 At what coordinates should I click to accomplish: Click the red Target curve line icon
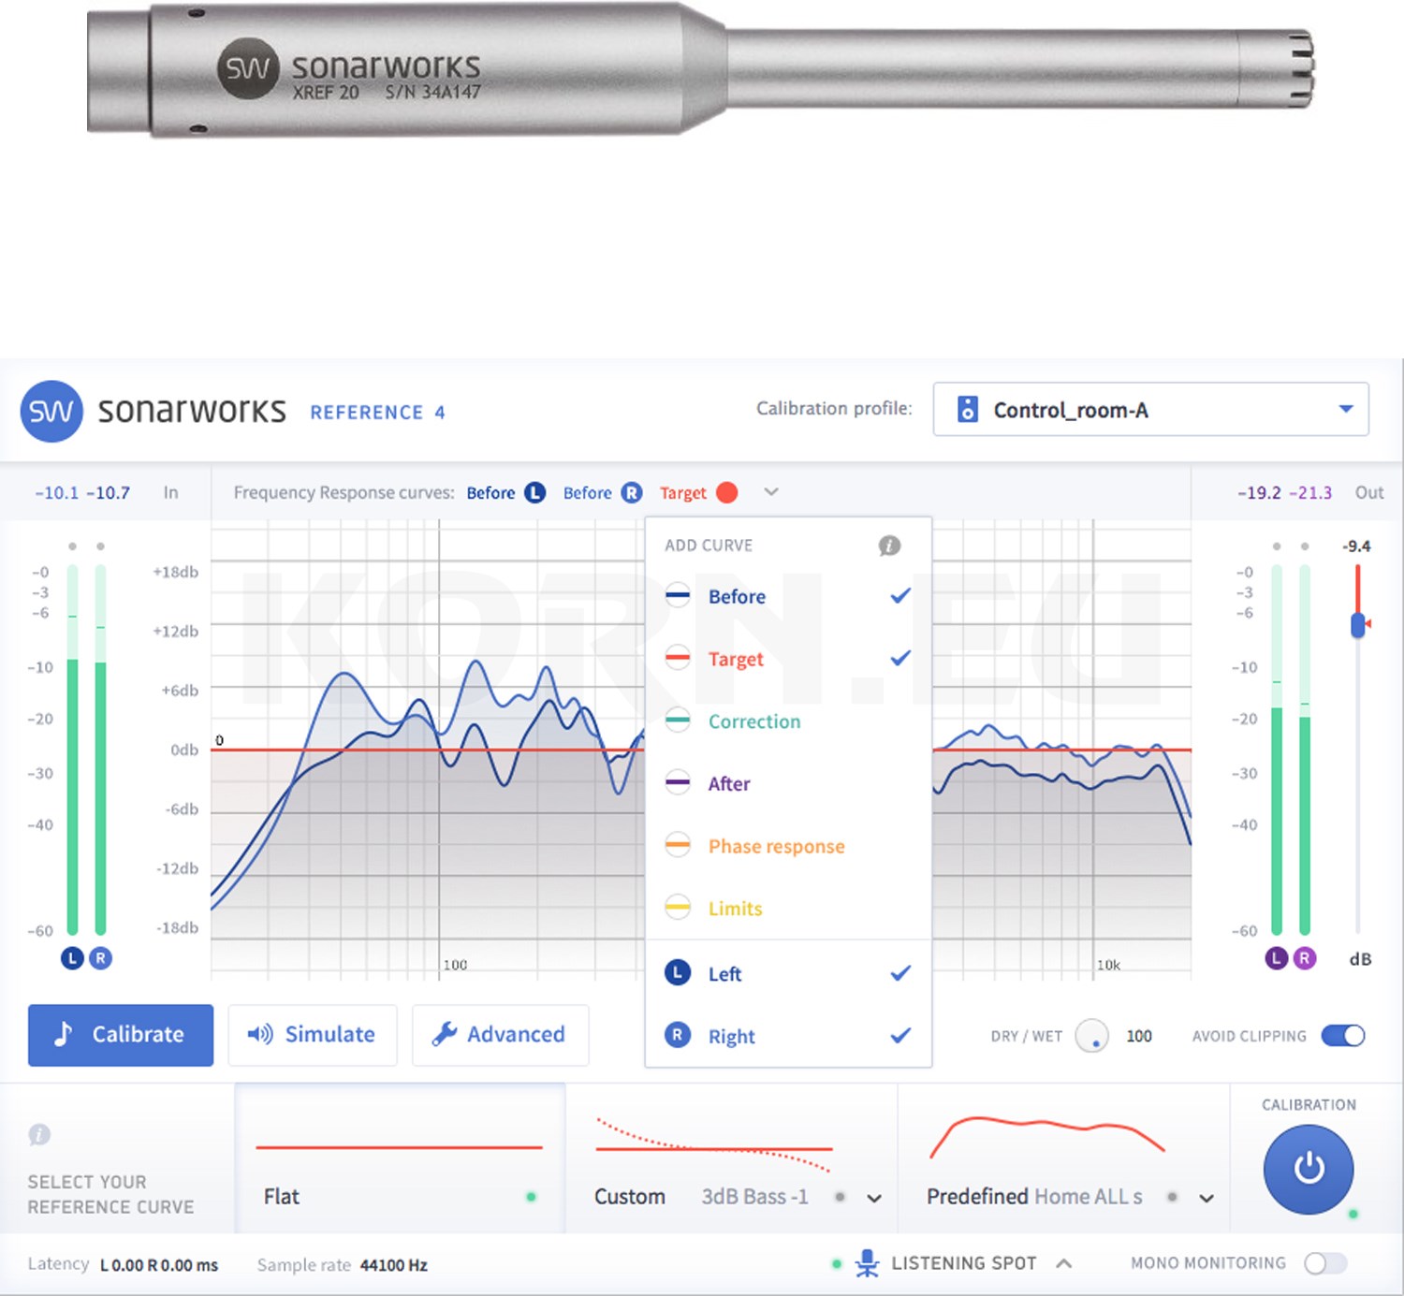point(678,658)
